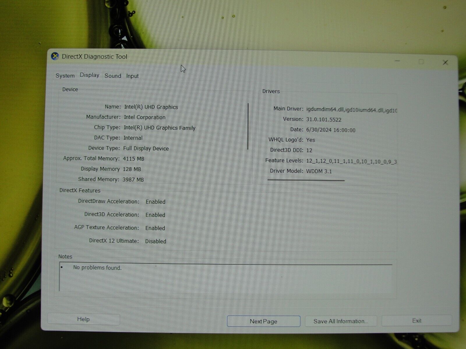Image resolution: width=466 pixels, height=349 pixels.
Task: Click the Next Page button
Action: [264, 321]
